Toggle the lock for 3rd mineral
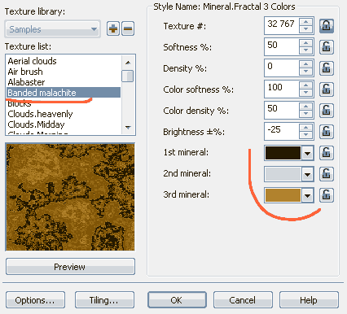 coord(326,195)
